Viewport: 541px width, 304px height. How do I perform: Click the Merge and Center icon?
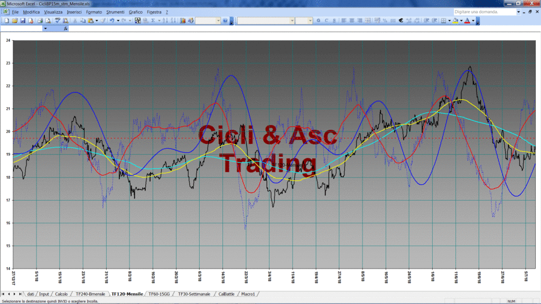pos(368,21)
